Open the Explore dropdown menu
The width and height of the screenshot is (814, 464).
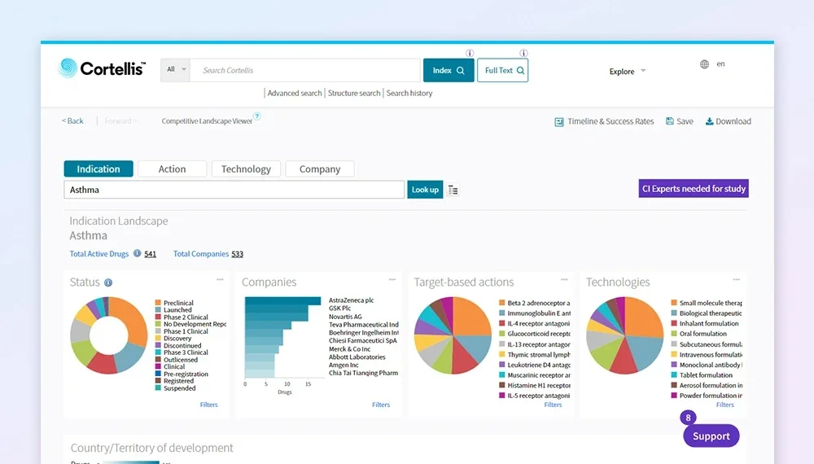coord(627,72)
